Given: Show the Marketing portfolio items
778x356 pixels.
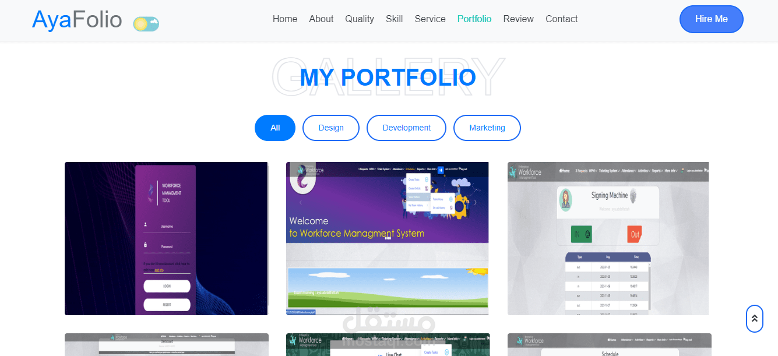Looking at the screenshot, I should pyautogui.click(x=487, y=128).
